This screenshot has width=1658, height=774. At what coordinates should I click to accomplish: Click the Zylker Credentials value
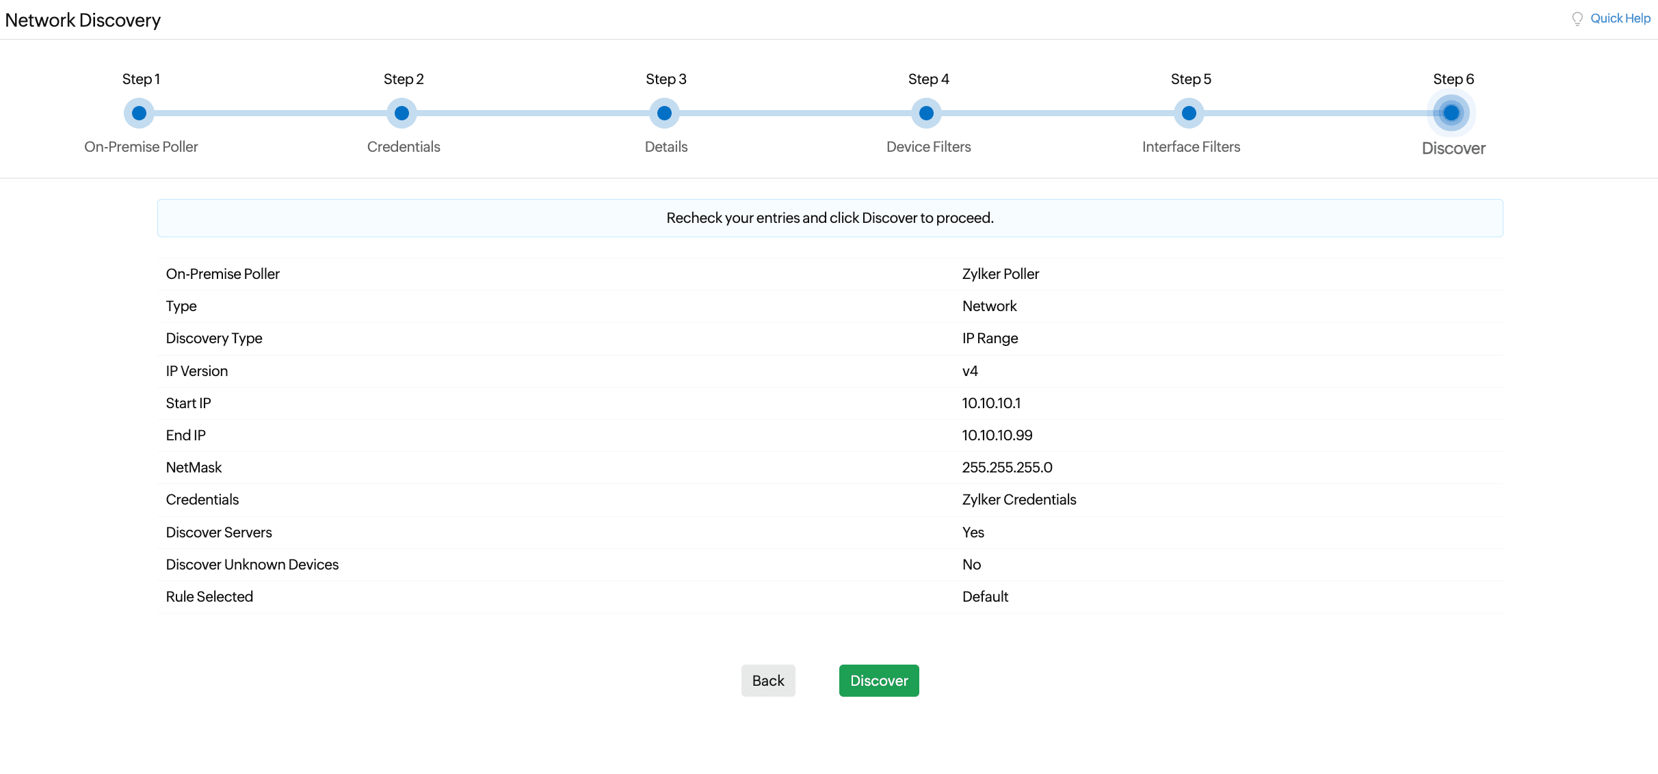click(1018, 500)
